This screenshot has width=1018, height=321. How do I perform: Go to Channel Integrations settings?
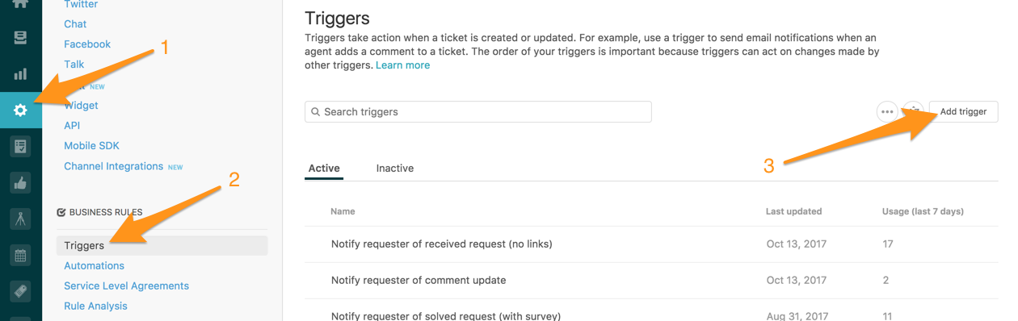click(114, 166)
